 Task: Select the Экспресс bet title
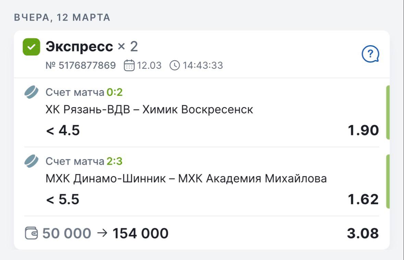click(x=79, y=47)
